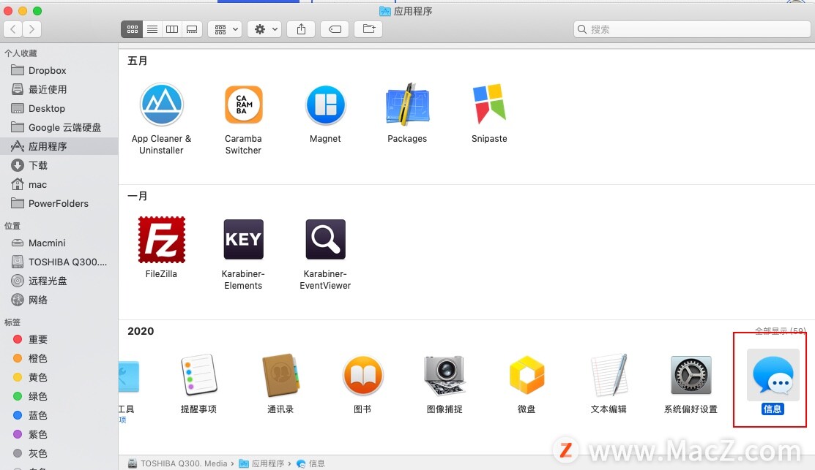Screen dimensions: 815x470
Task: Filter by the 橙色 orange tag
Action: coord(59,358)
